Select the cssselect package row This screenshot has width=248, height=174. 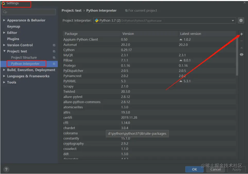[x=149, y=149]
